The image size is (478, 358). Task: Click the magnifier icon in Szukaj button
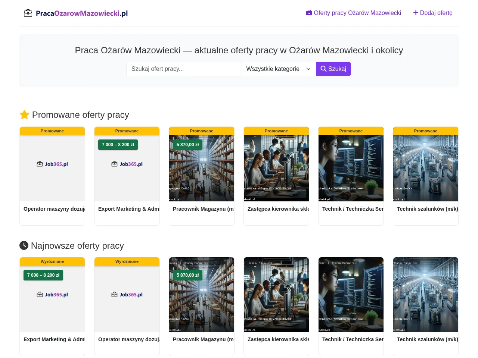(323, 69)
